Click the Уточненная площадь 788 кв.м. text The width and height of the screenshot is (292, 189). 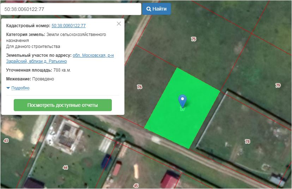(38, 70)
